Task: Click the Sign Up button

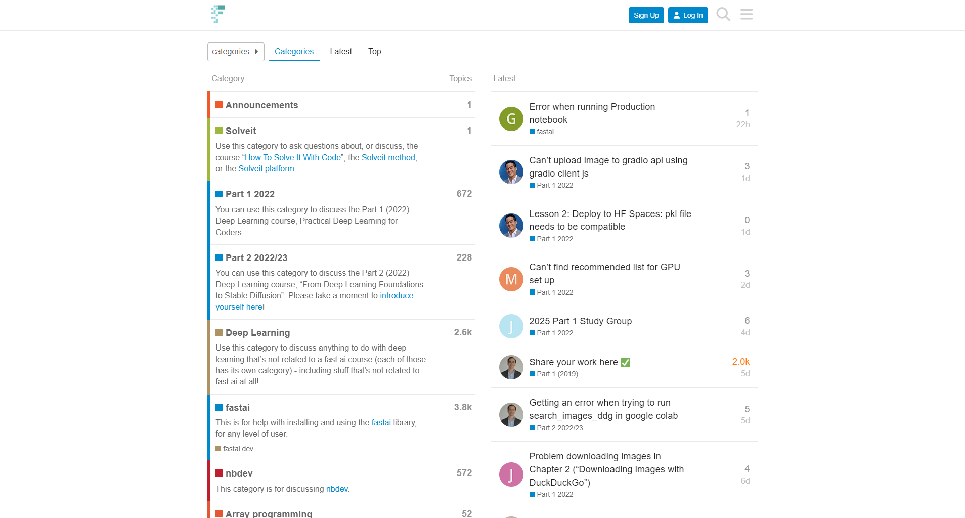Action: [646, 15]
